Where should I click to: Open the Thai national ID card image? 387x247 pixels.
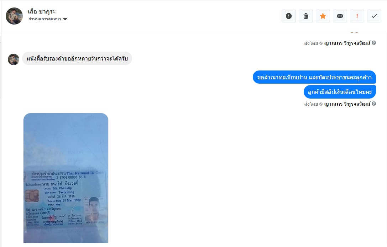coord(66,178)
